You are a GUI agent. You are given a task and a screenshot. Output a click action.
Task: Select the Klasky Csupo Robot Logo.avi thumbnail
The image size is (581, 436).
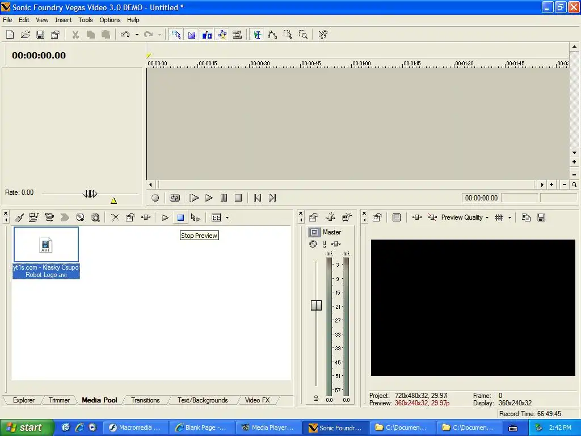46,245
